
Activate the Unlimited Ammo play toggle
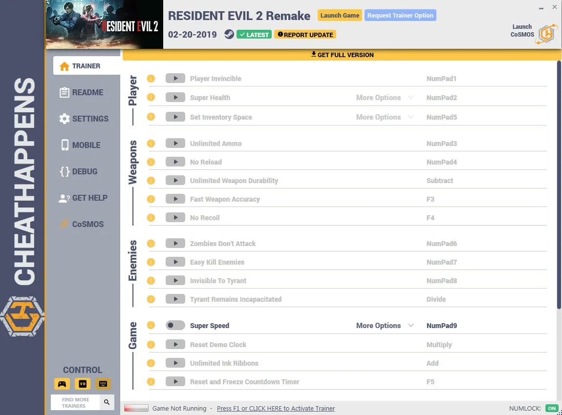[175, 143]
